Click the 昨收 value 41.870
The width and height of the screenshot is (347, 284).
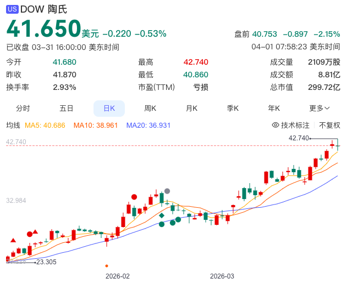[x=64, y=75]
